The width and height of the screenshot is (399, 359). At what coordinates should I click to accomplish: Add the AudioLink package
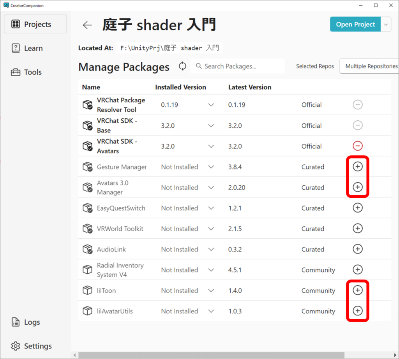click(357, 249)
